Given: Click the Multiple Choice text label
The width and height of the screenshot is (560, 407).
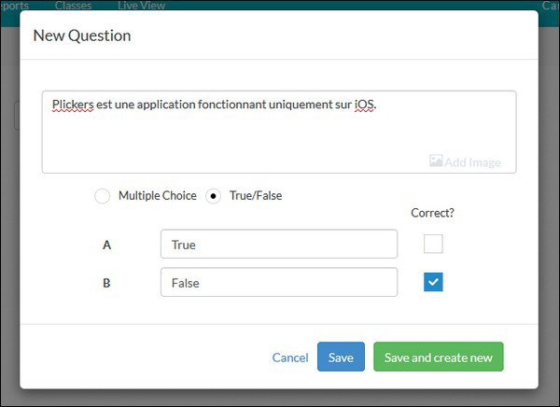Looking at the screenshot, I should (157, 196).
